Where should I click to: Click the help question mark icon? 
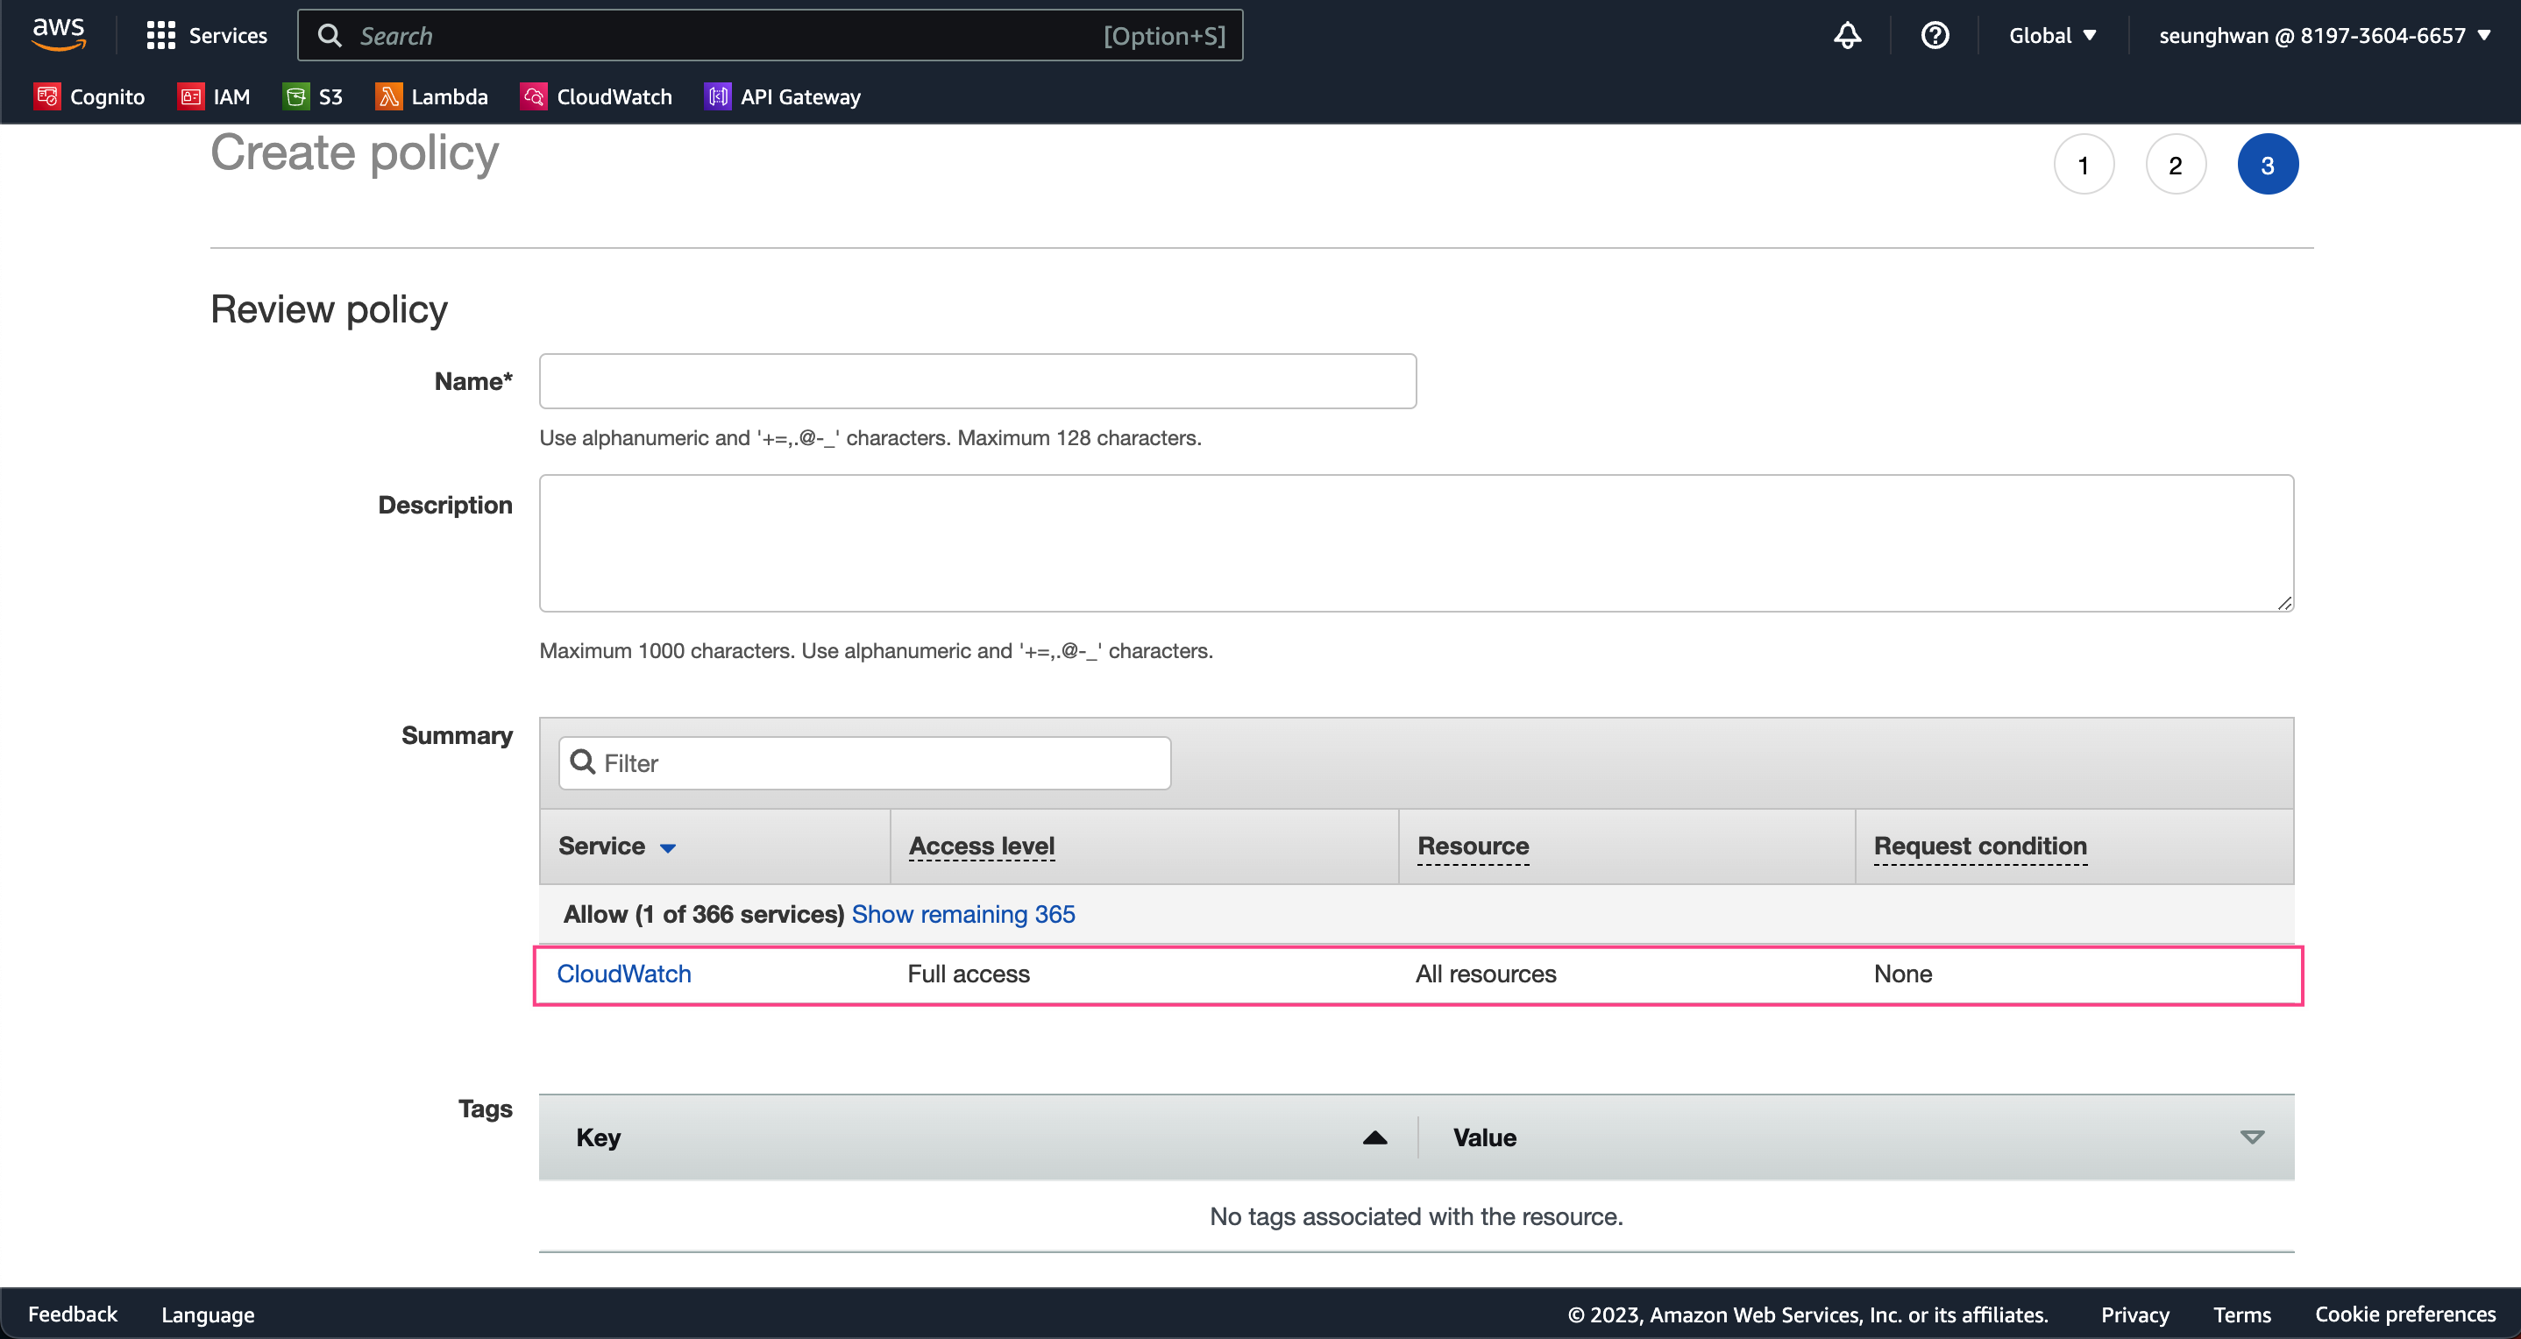tap(1934, 35)
